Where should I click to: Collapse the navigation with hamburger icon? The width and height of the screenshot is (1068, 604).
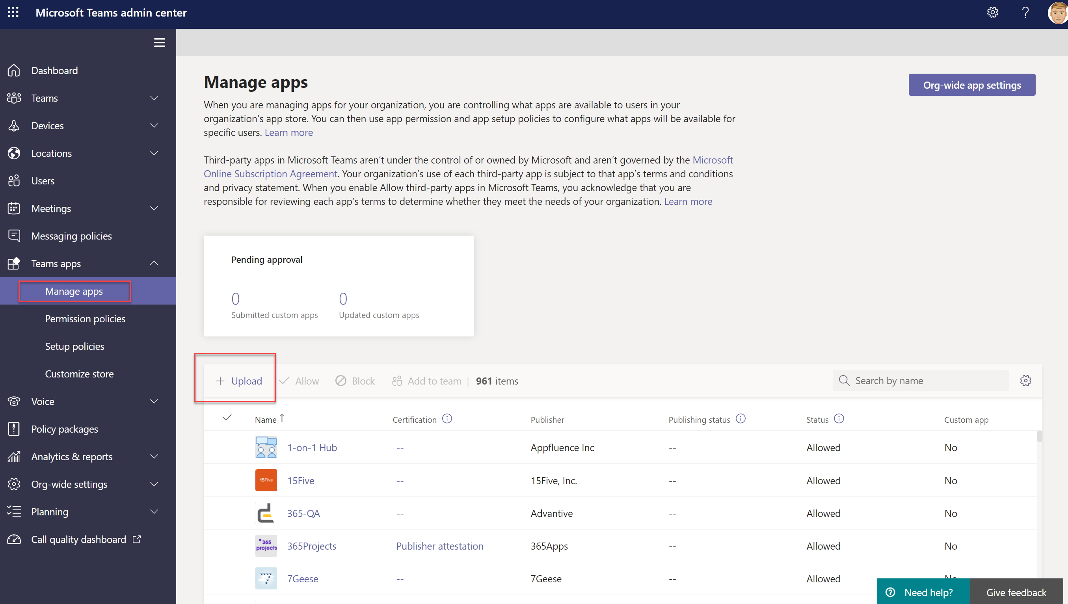click(x=159, y=43)
